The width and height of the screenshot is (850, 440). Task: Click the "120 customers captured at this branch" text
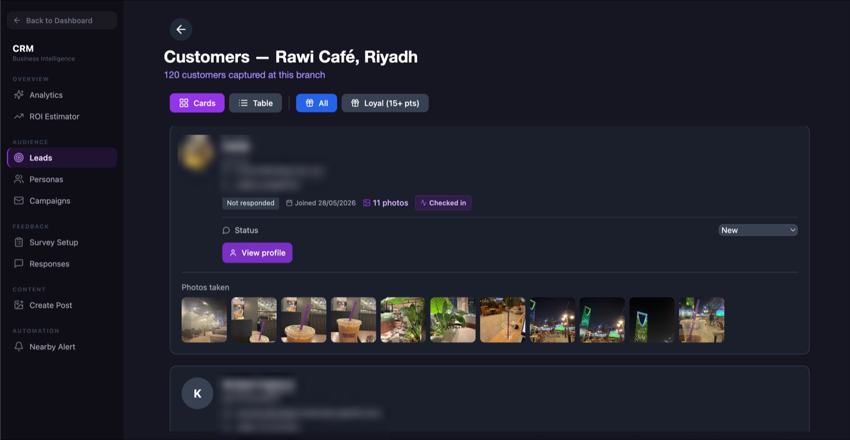pyautogui.click(x=245, y=75)
